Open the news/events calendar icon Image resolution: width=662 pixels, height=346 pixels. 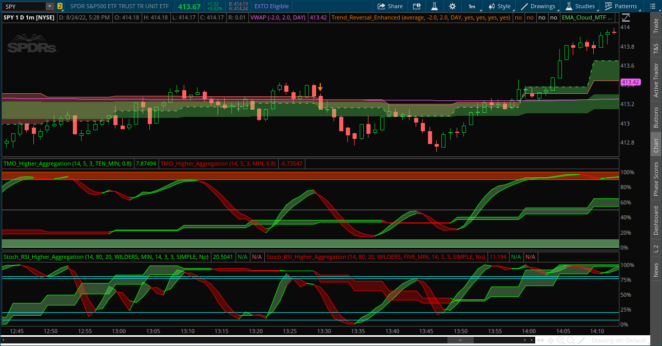click(417, 6)
